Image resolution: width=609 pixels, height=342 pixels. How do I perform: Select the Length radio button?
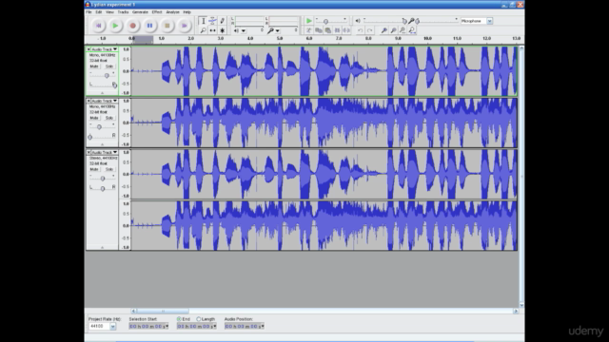pyautogui.click(x=199, y=319)
